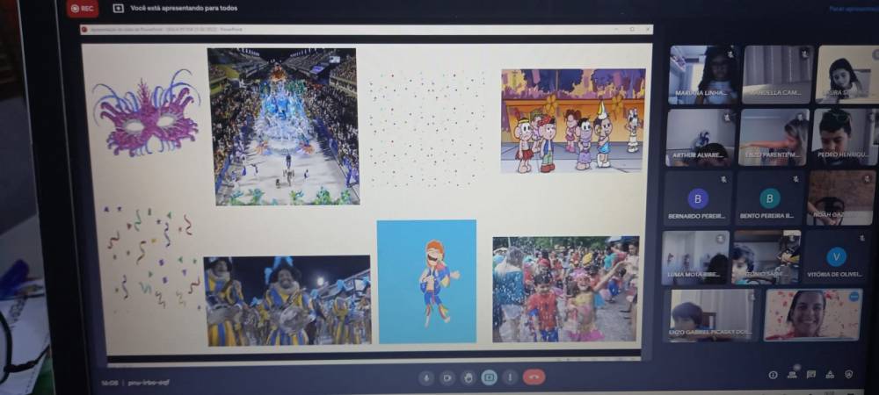Select Arthur Alvarez's video tile
Viewport: 879px width, 395px height.
click(x=700, y=138)
